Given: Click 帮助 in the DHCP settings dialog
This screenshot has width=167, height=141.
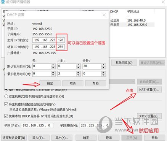Looking at the screenshot, I should (96, 83).
